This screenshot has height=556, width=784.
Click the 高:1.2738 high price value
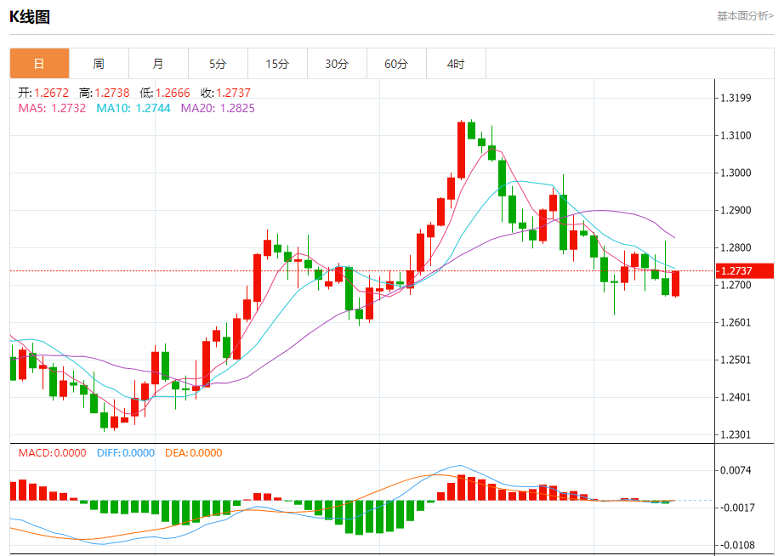click(x=104, y=93)
